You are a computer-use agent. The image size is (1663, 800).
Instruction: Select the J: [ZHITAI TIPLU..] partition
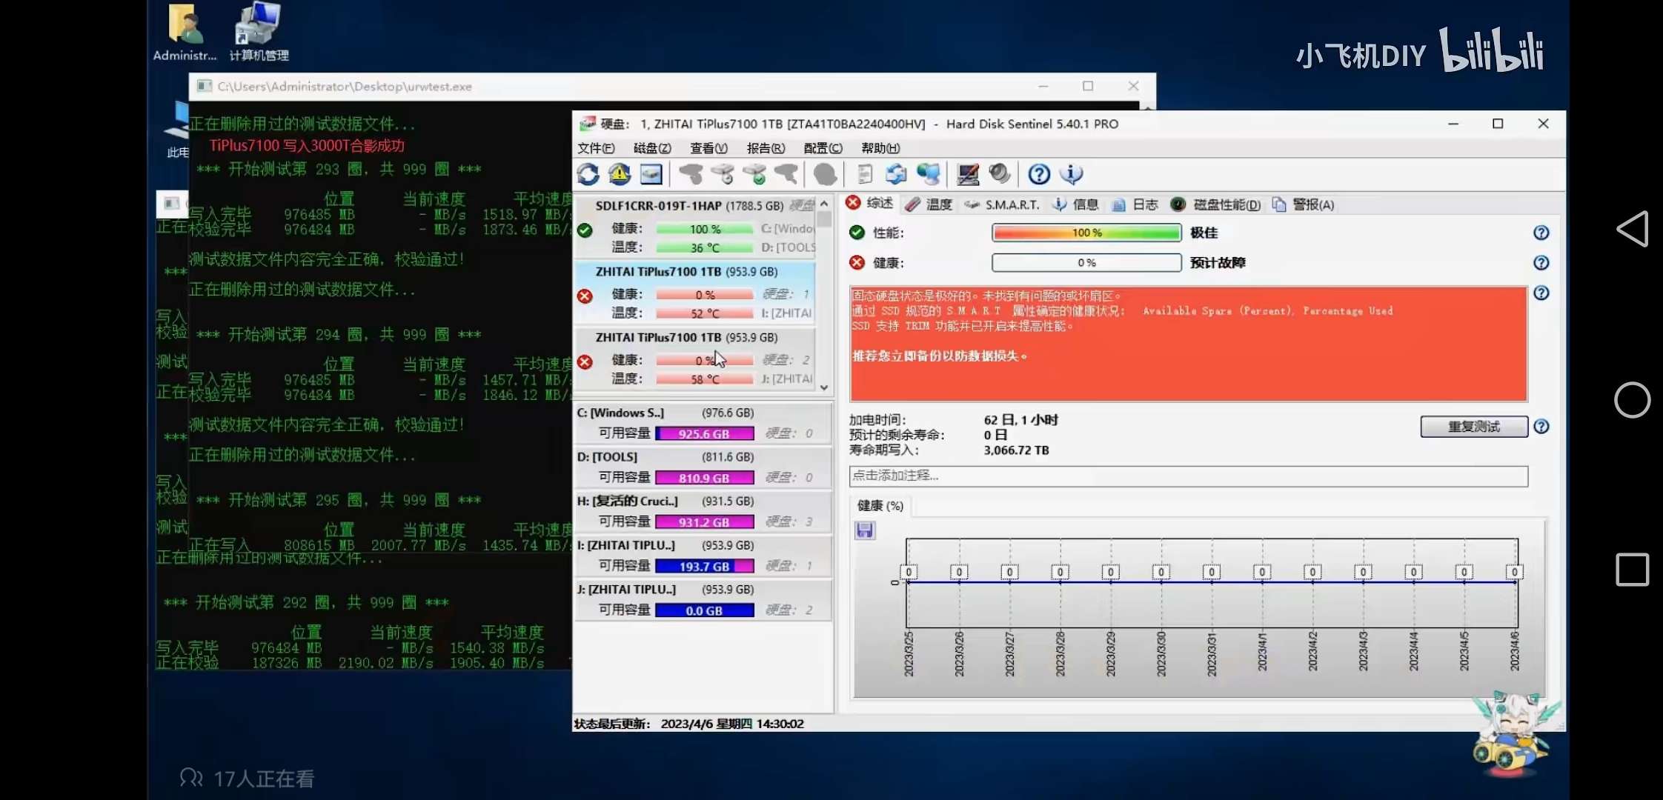click(703, 600)
